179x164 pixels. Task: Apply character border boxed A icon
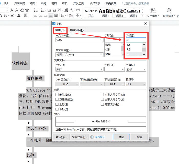pyautogui.click(x=26, y=15)
